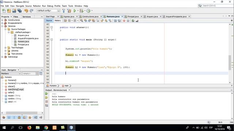
Task: Click the output settings icon below Stop
Action: pos(46,106)
